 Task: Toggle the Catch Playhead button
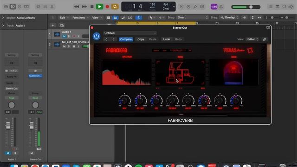pos(139,18)
